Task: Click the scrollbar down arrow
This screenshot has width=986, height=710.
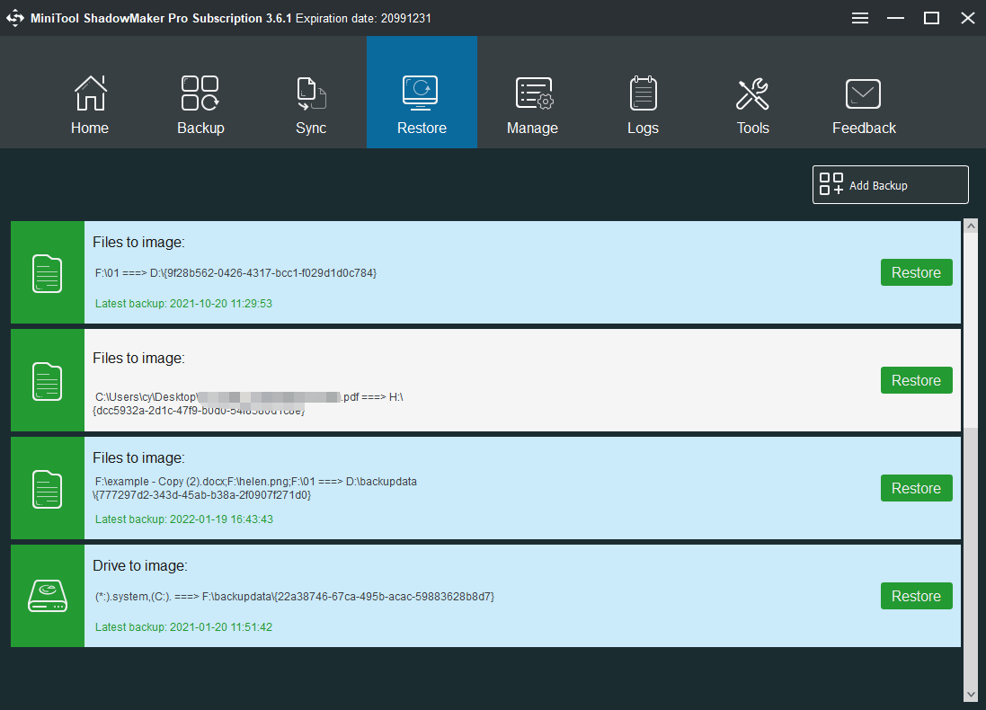Action: click(972, 696)
